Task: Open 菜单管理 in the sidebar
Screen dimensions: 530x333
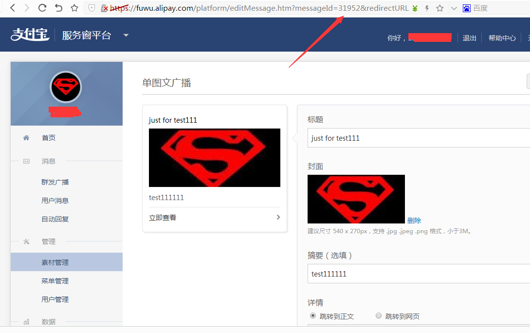Action: click(x=55, y=281)
